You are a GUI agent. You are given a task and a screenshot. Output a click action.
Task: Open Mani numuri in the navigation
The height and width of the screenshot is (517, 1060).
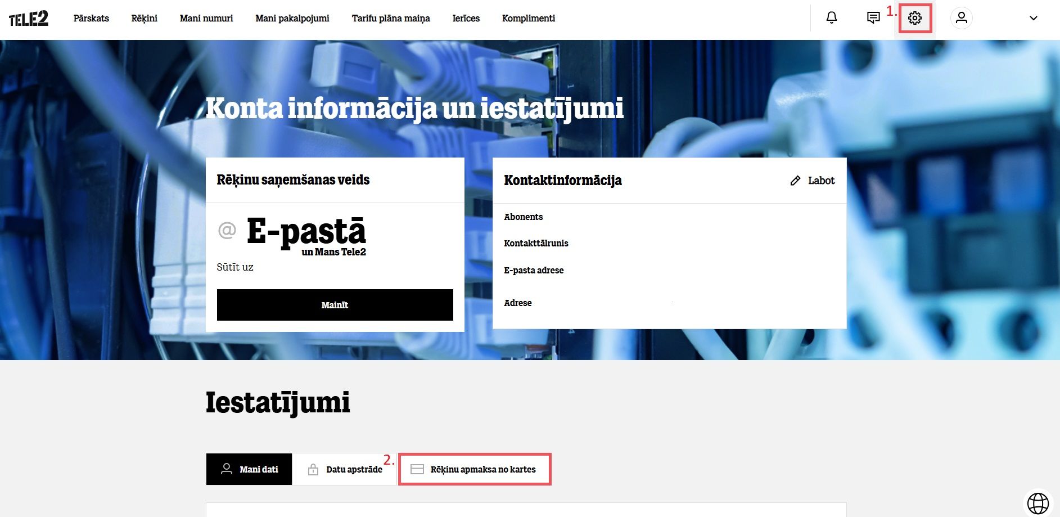point(206,18)
